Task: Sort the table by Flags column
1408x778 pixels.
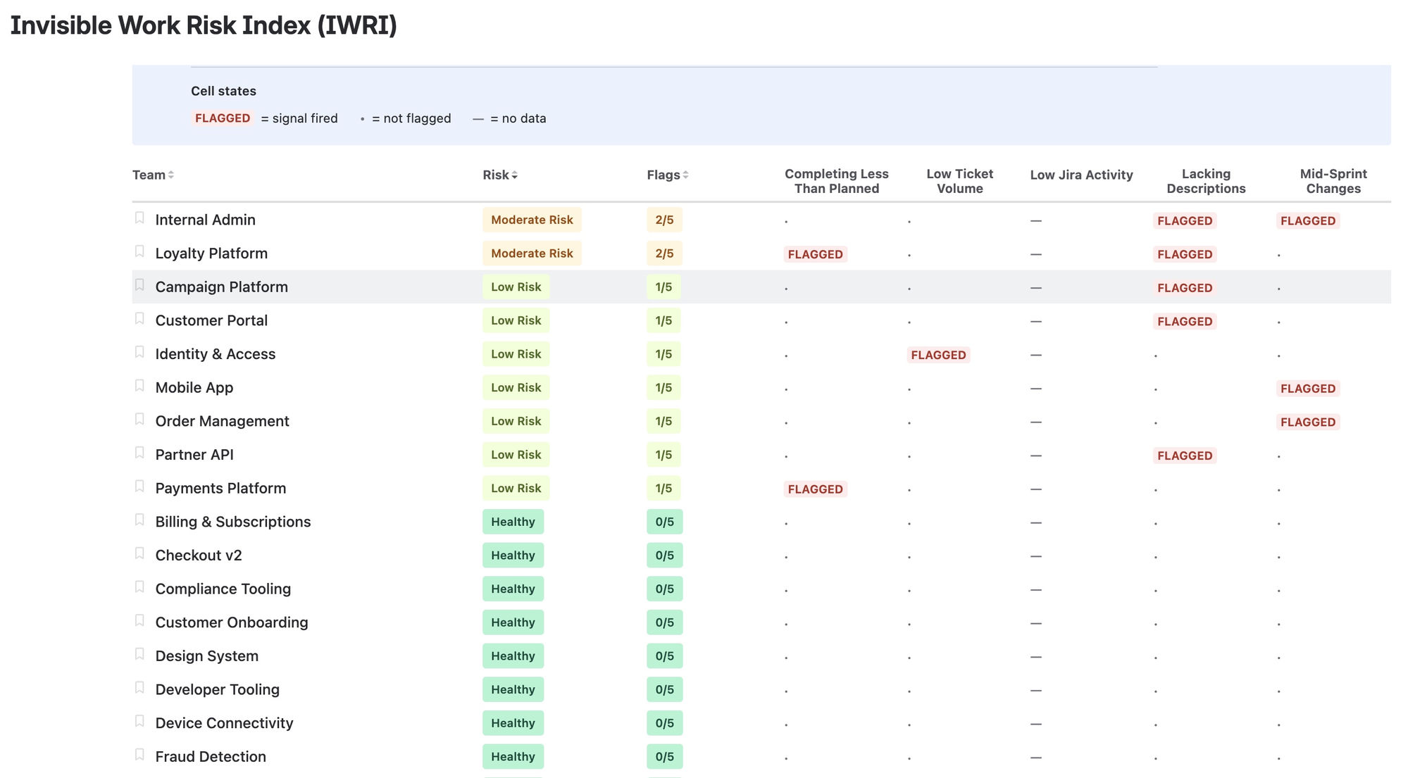Action: click(668, 175)
